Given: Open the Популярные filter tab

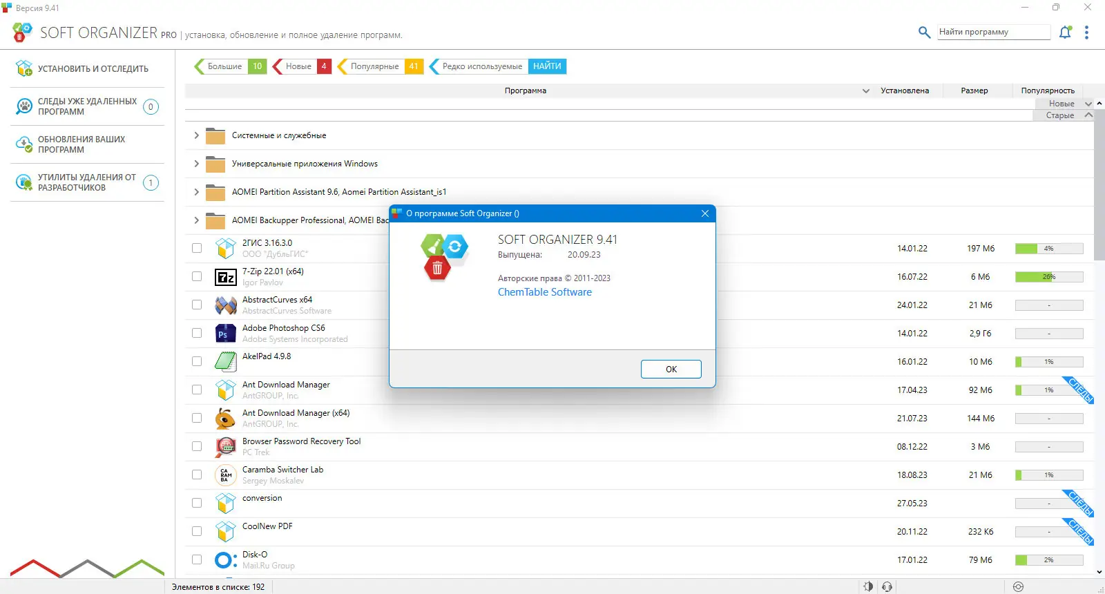Looking at the screenshot, I should 380,66.
